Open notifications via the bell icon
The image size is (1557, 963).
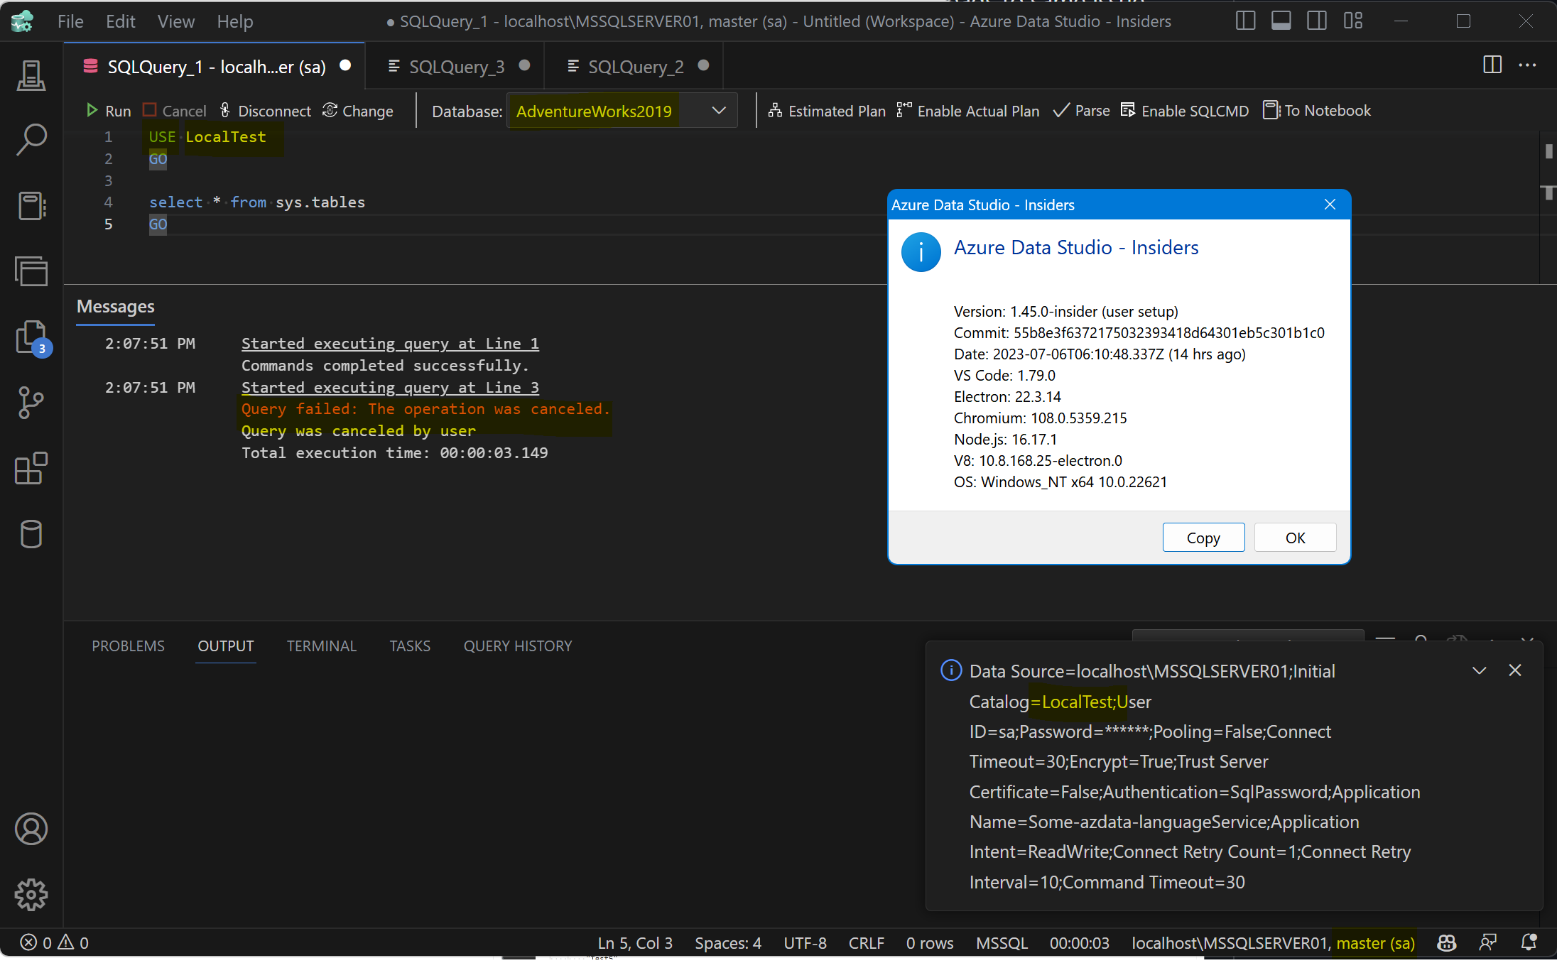click(x=1529, y=942)
